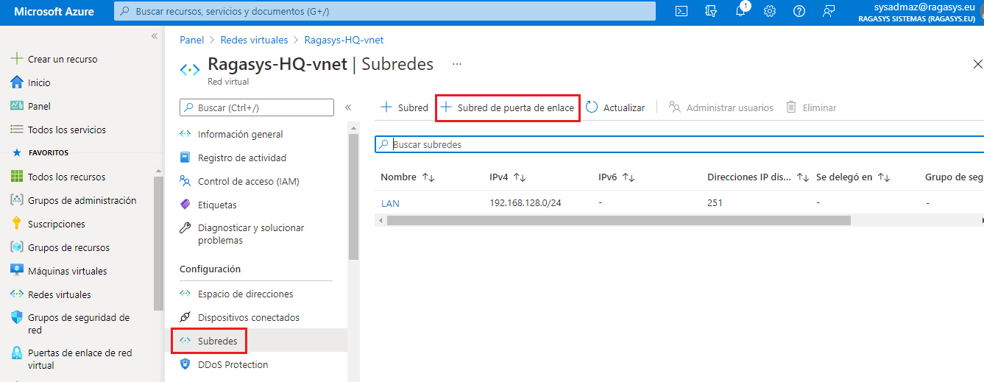Click the Buscar subredes filter field
This screenshot has width=984, height=382.
679,144
